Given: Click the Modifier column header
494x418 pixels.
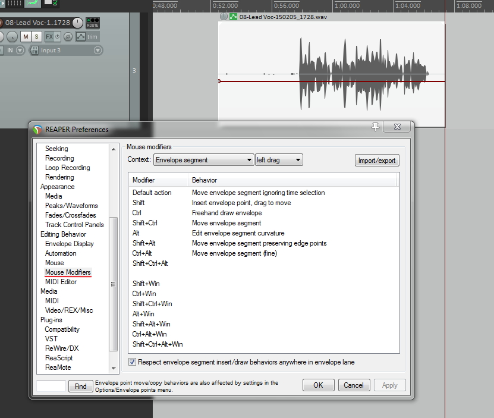Looking at the screenshot, I should [158, 180].
